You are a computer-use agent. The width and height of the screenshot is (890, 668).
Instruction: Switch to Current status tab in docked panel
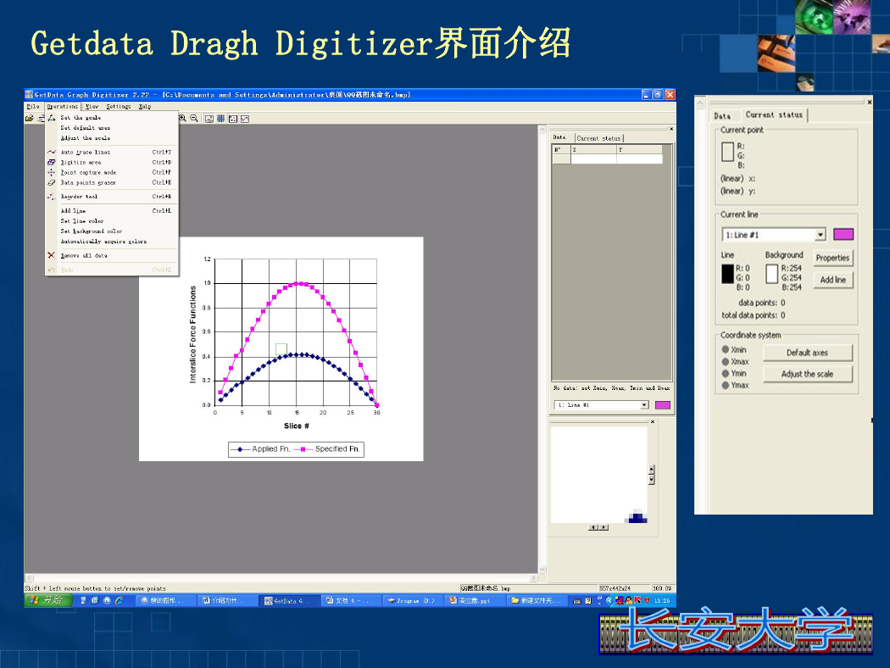pyautogui.click(x=599, y=138)
